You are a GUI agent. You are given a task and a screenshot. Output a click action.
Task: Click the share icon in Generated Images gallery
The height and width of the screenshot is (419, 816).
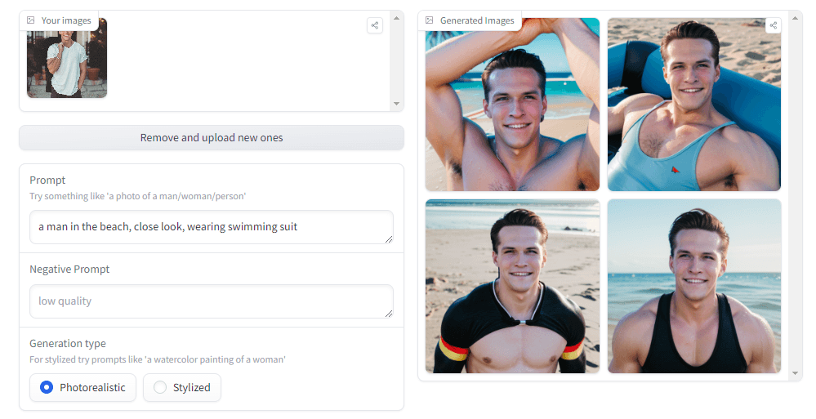coord(773,25)
